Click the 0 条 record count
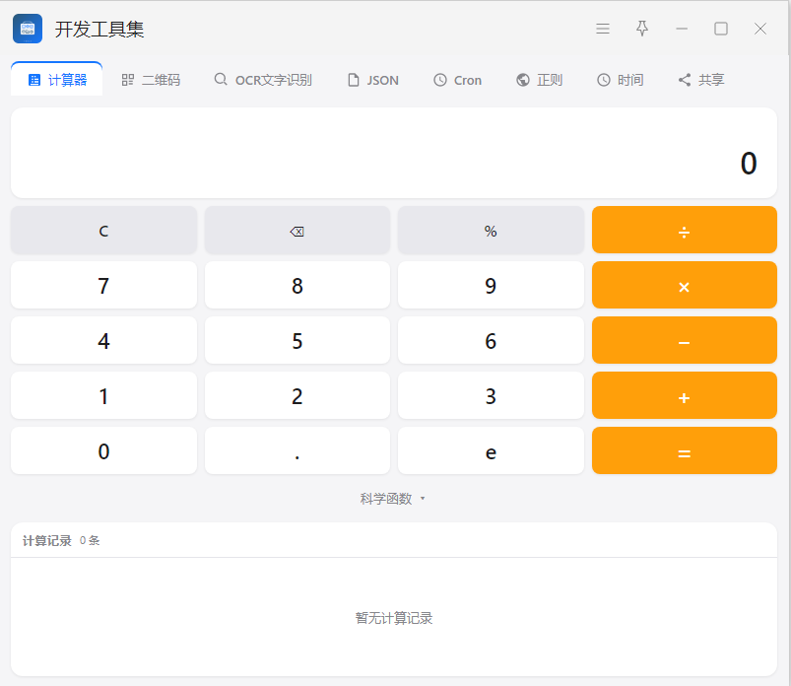The width and height of the screenshot is (791, 686). pos(90,541)
